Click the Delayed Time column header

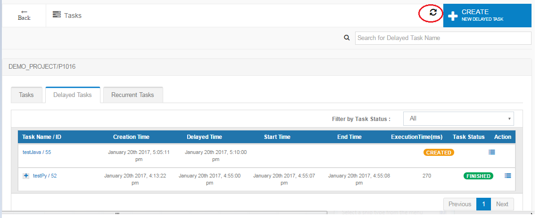pos(205,137)
